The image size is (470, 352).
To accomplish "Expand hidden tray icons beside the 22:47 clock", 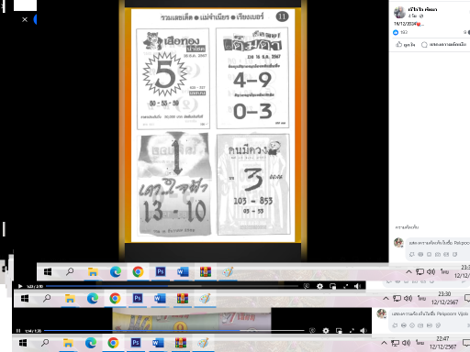I will click(x=384, y=343).
